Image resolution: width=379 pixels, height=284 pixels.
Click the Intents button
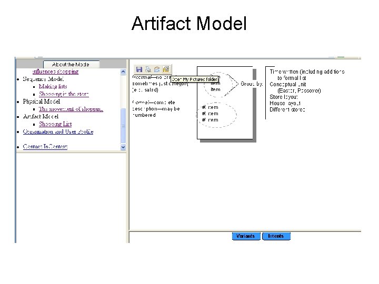click(x=276, y=236)
